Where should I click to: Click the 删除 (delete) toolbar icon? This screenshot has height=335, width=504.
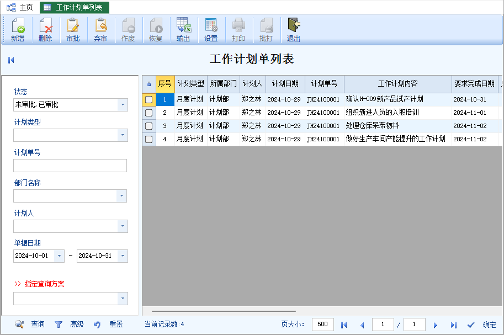(x=45, y=30)
